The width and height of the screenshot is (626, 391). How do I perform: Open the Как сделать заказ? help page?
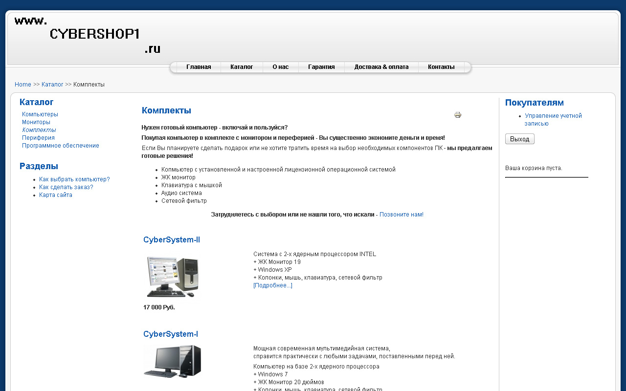tap(66, 187)
